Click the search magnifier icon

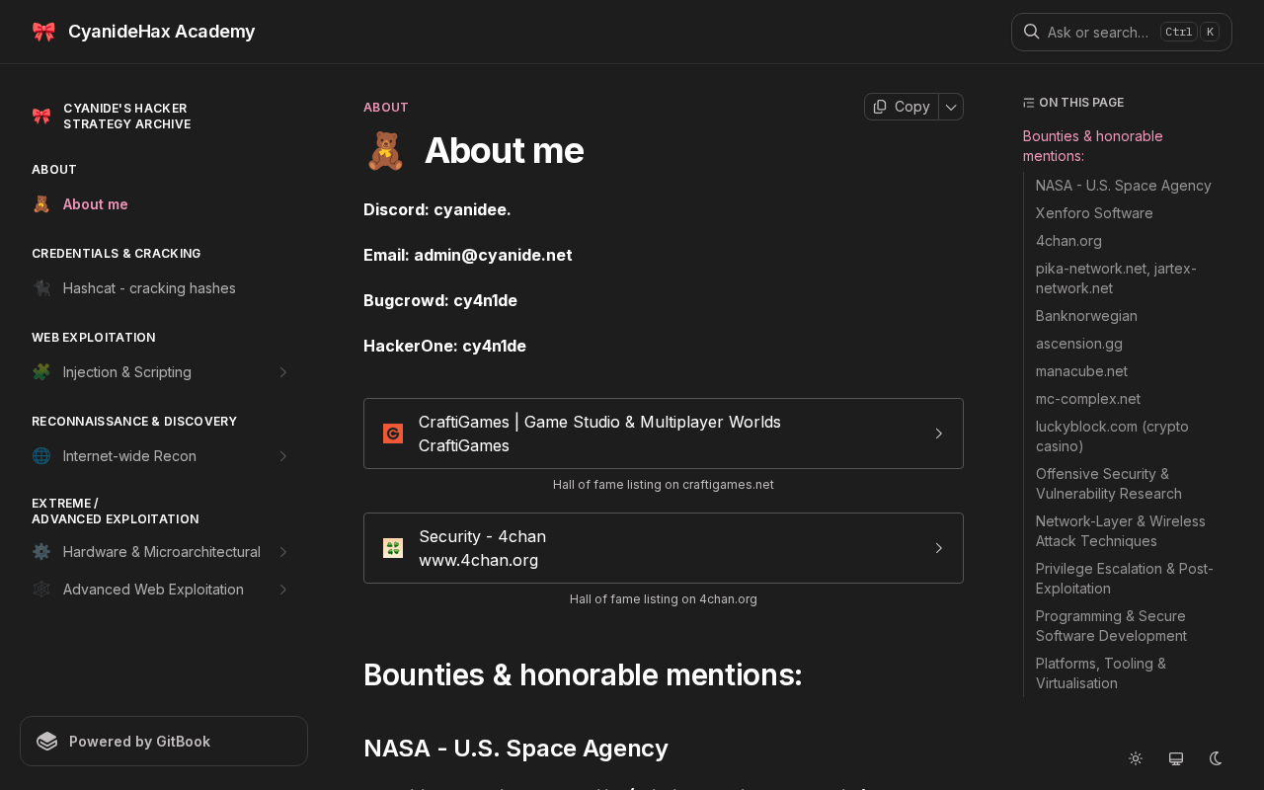tap(1031, 32)
